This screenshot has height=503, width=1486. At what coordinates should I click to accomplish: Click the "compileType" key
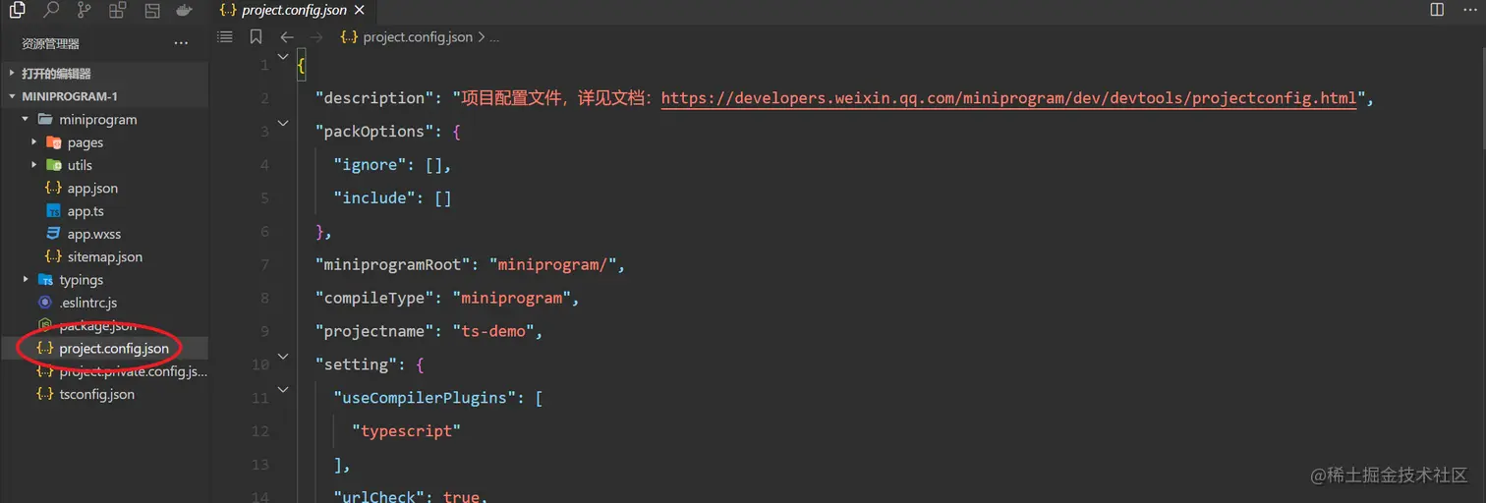373,298
